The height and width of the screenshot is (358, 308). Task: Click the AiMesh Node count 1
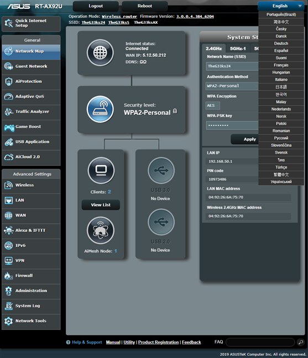tap(116, 251)
